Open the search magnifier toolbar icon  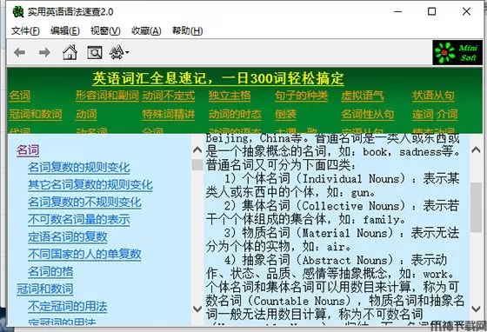(x=95, y=52)
